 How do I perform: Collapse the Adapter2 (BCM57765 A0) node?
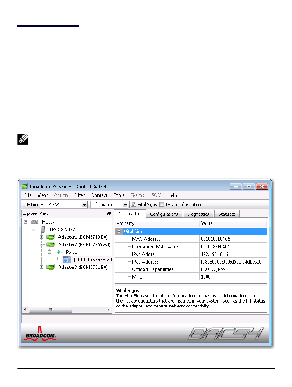41,244
